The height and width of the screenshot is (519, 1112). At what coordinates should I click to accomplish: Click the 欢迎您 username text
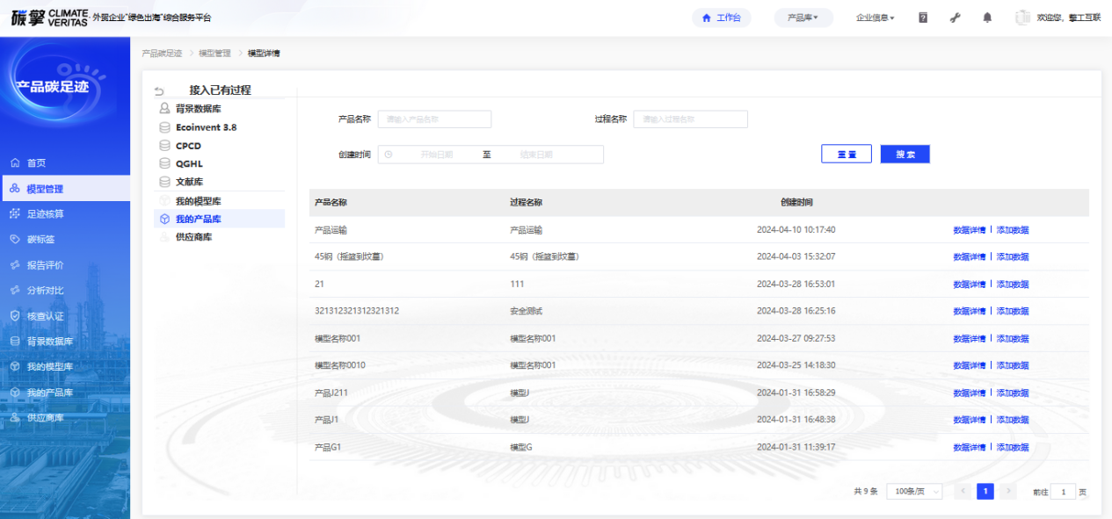1069,18
